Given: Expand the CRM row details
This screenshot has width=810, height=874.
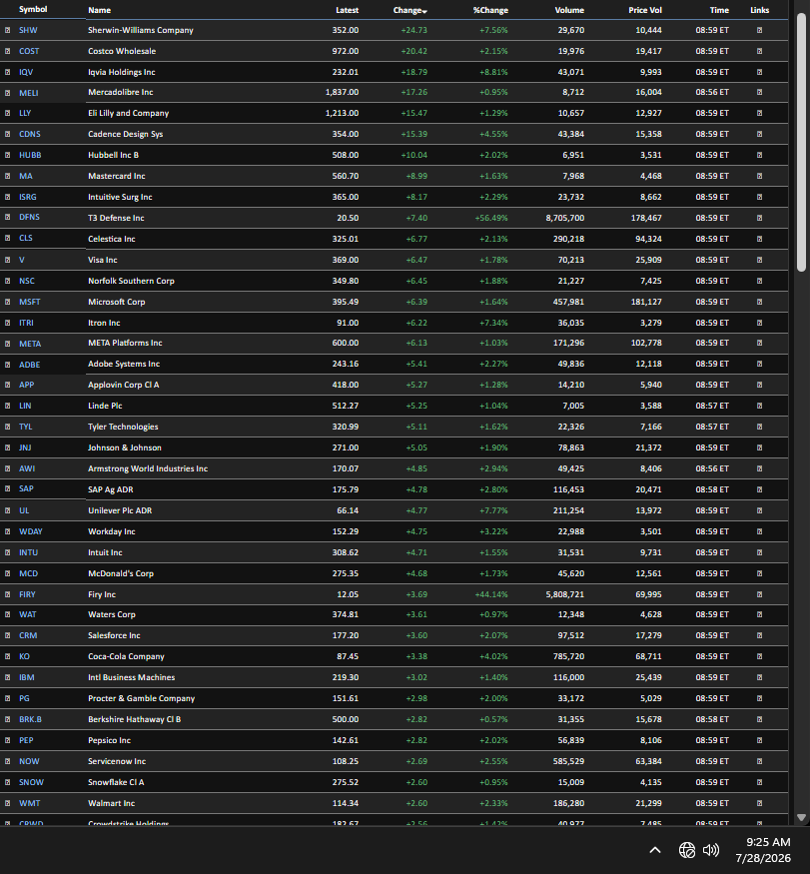Looking at the screenshot, I should point(7,635).
